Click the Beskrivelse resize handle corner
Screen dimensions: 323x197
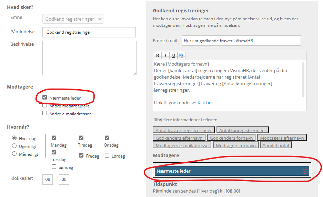point(134,73)
